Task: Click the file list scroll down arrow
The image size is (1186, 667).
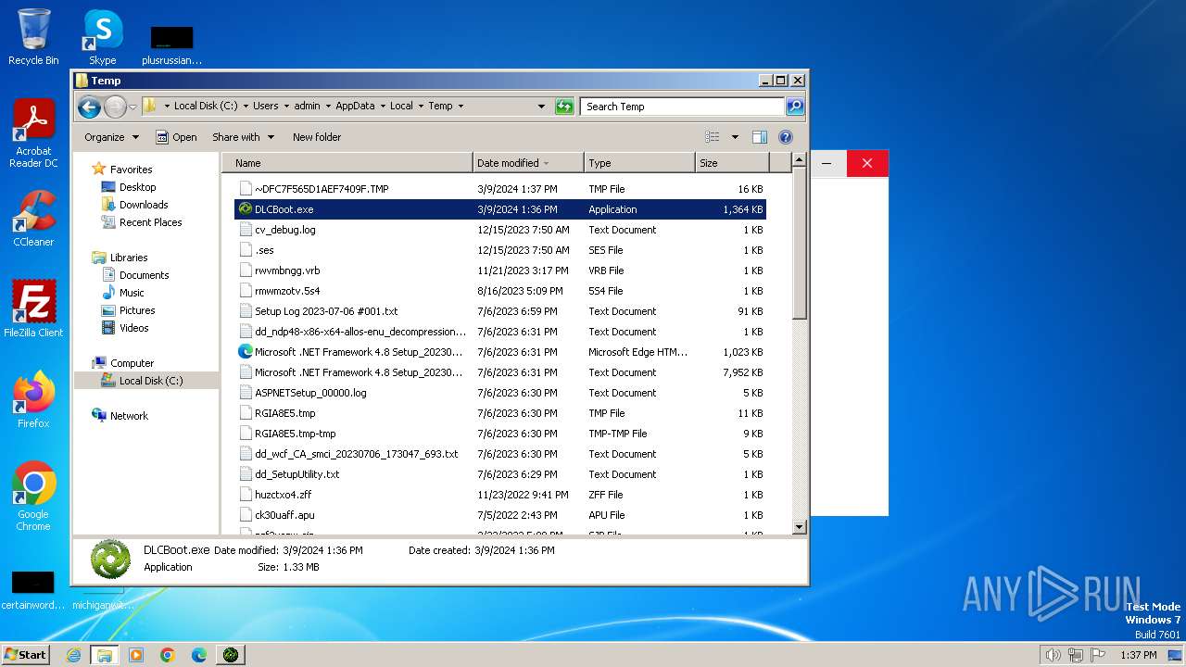Action: pos(800,527)
